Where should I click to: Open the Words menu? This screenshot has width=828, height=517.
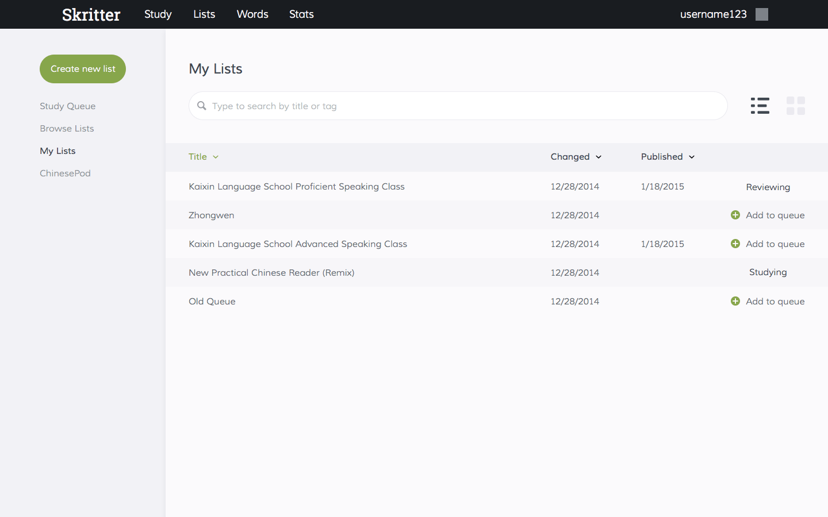click(252, 14)
